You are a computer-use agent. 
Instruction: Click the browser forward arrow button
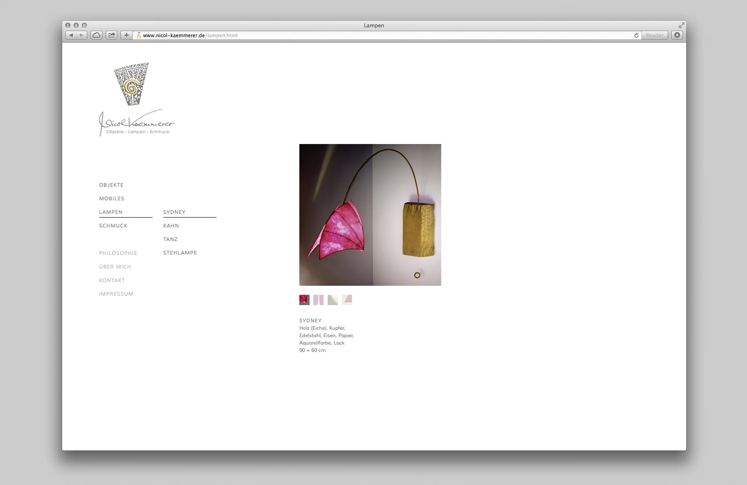(81, 35)
